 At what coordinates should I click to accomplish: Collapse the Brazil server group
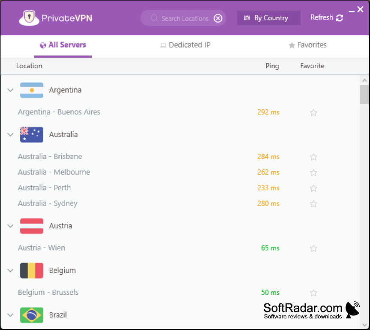(10, 315)
